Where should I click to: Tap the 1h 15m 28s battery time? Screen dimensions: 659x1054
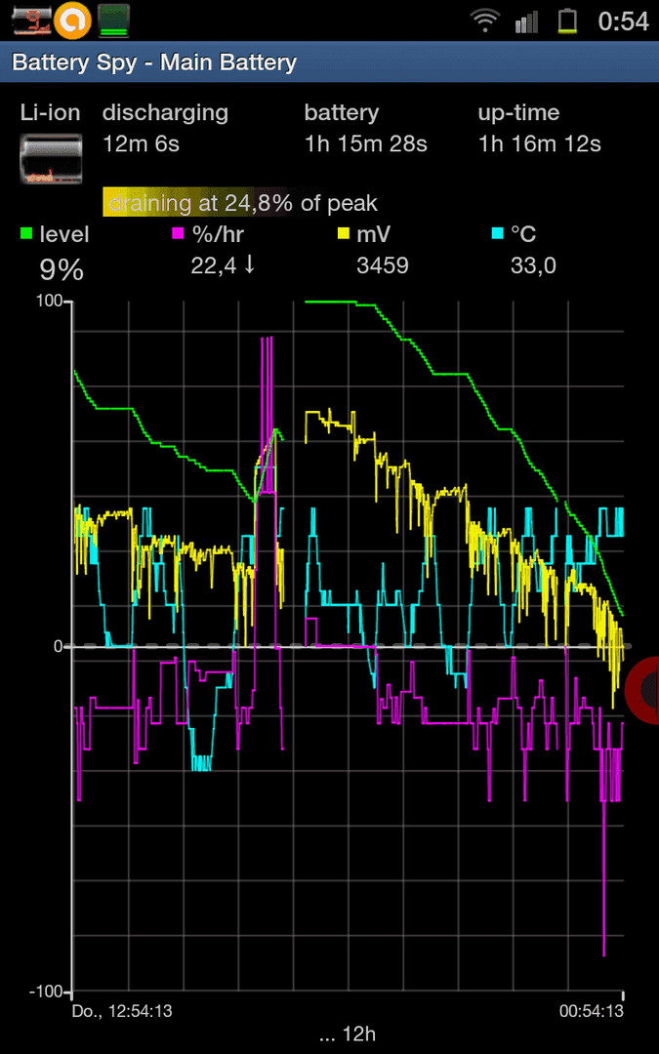365,143
